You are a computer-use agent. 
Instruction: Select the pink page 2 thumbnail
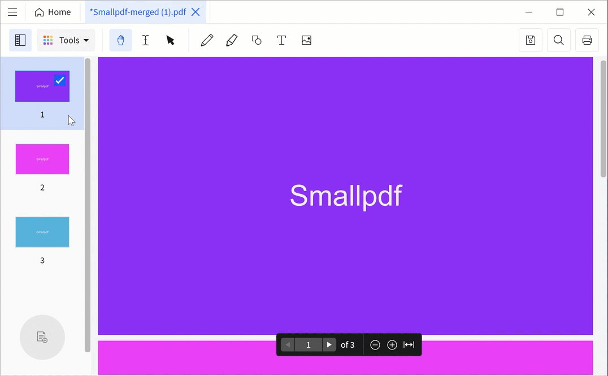pyautogui.click(x=42, y=159)
